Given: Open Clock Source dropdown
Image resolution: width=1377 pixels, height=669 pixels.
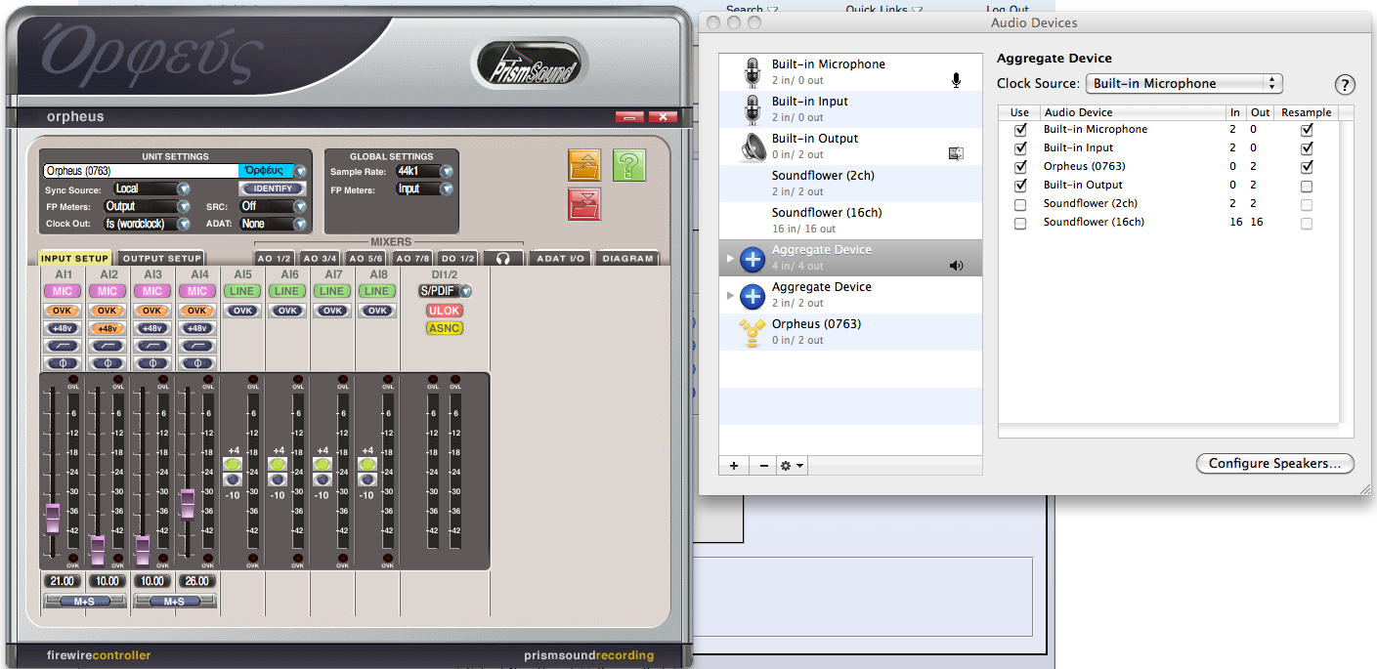Looking at the screenshot, I should [1183, 84].
